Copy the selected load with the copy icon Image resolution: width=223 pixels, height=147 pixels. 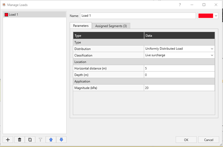[30, 140]
